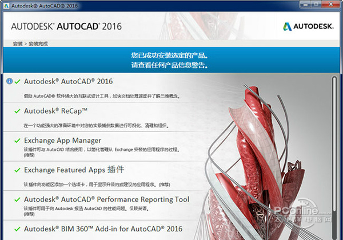Image resolution: width=343 pixels, height=240 pixels.
Task: Click the green checkmark next to Autodesk AutoCAD 2016
Action: (x=17, y=82)
